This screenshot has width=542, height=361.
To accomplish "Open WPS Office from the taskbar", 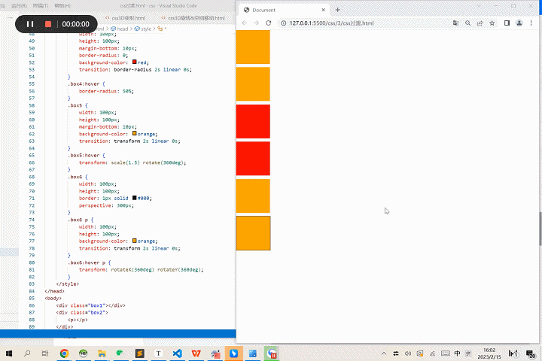I will (x=196, y=353).
